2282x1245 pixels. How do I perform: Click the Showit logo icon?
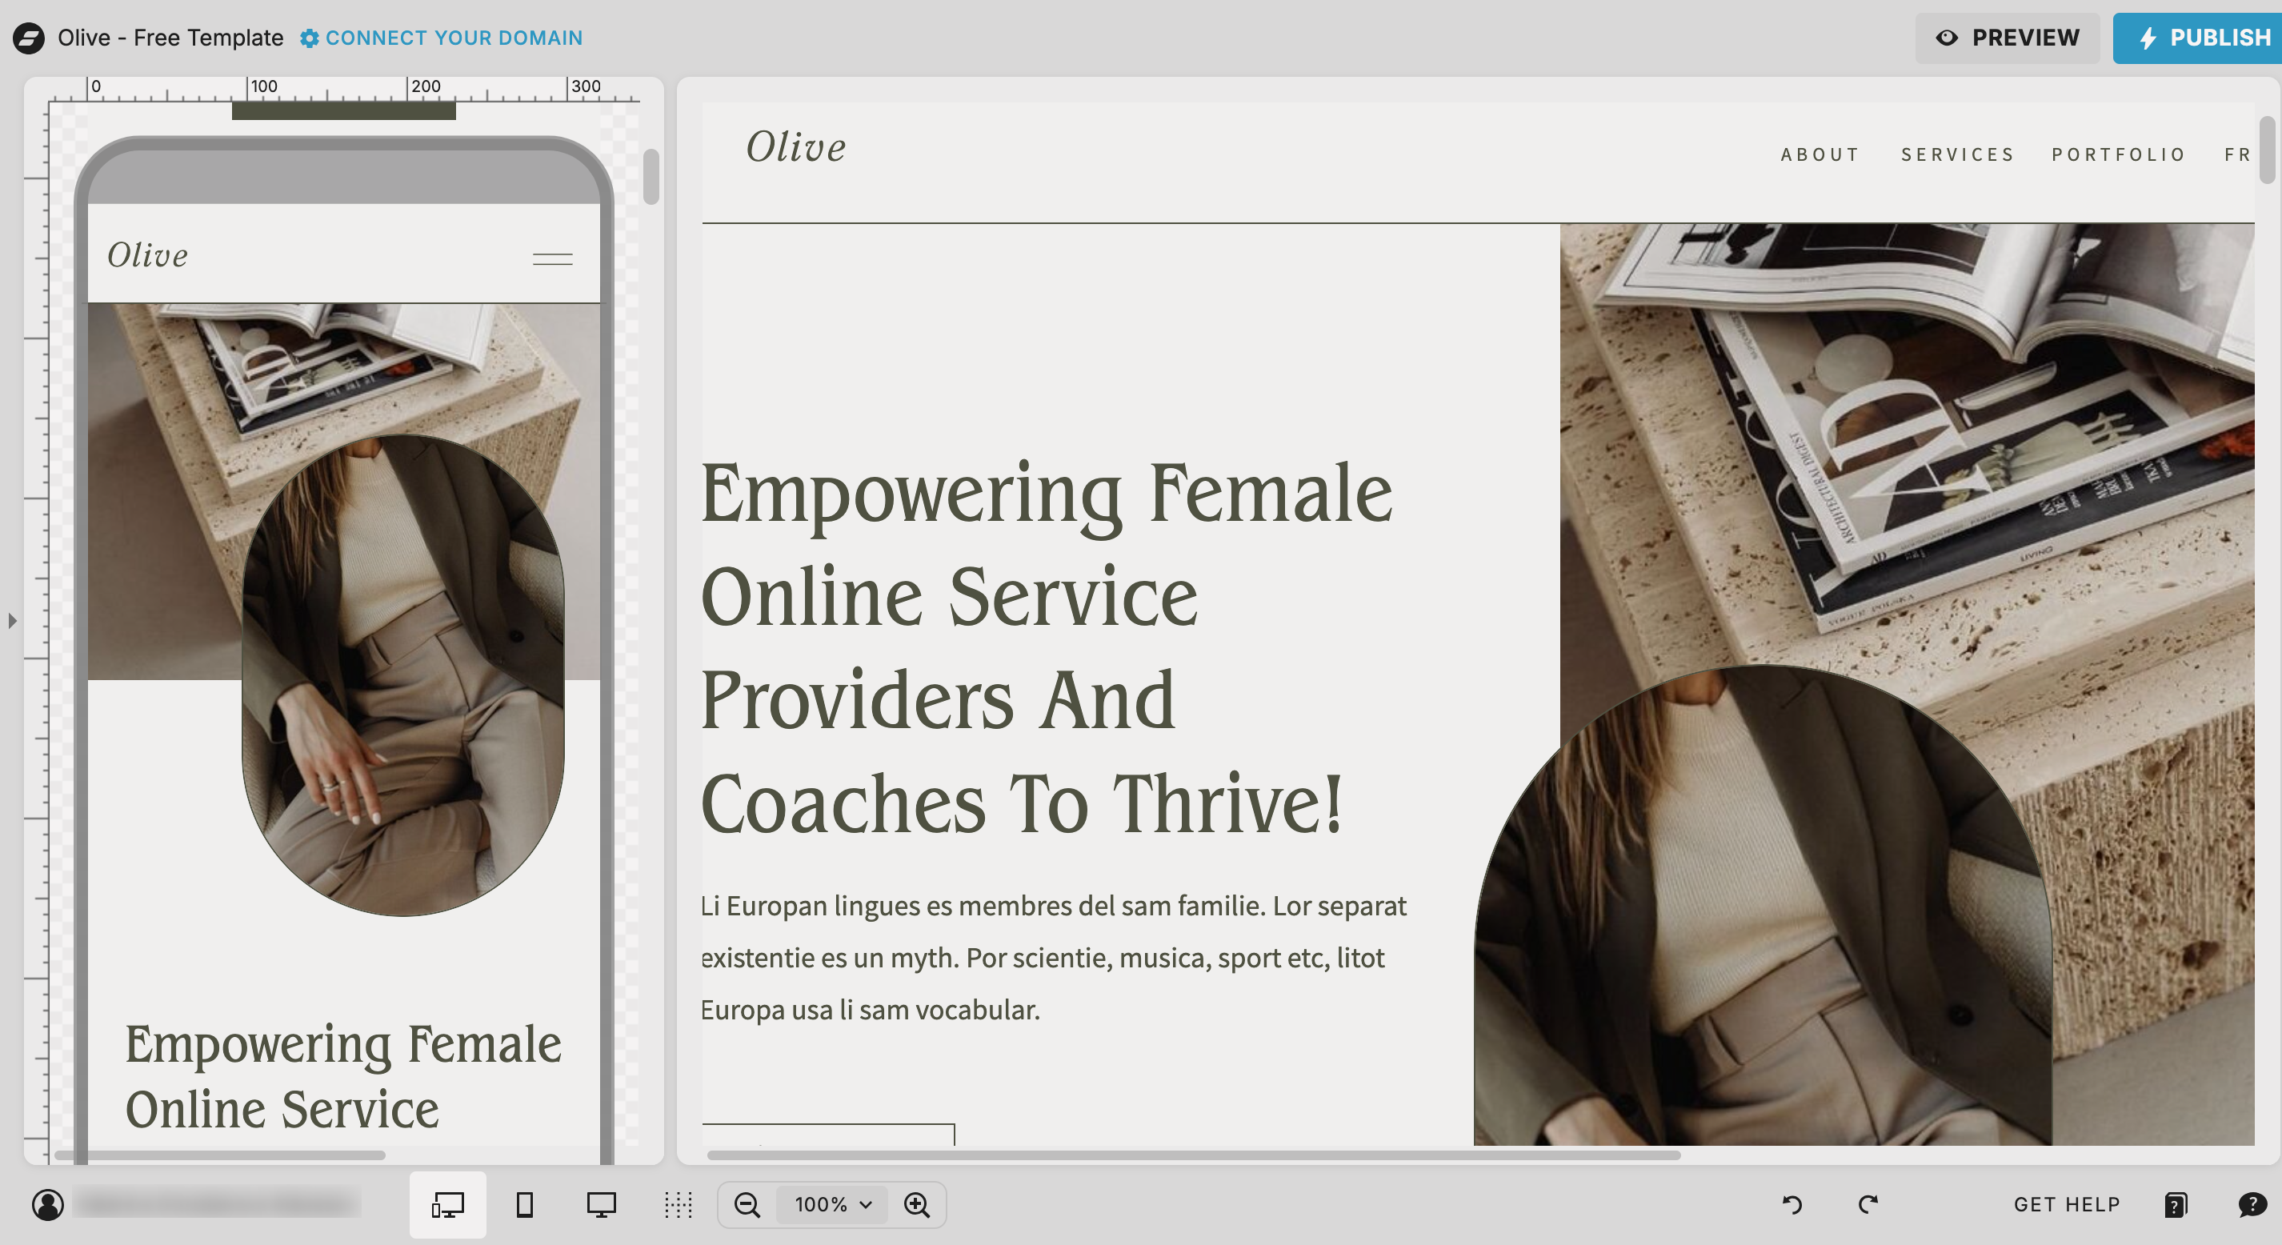point(28,38)
